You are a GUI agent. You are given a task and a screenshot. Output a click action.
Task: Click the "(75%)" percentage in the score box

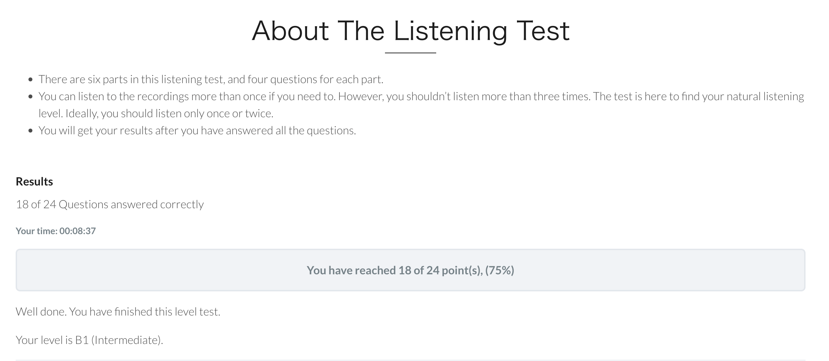[x=500, y=270]
